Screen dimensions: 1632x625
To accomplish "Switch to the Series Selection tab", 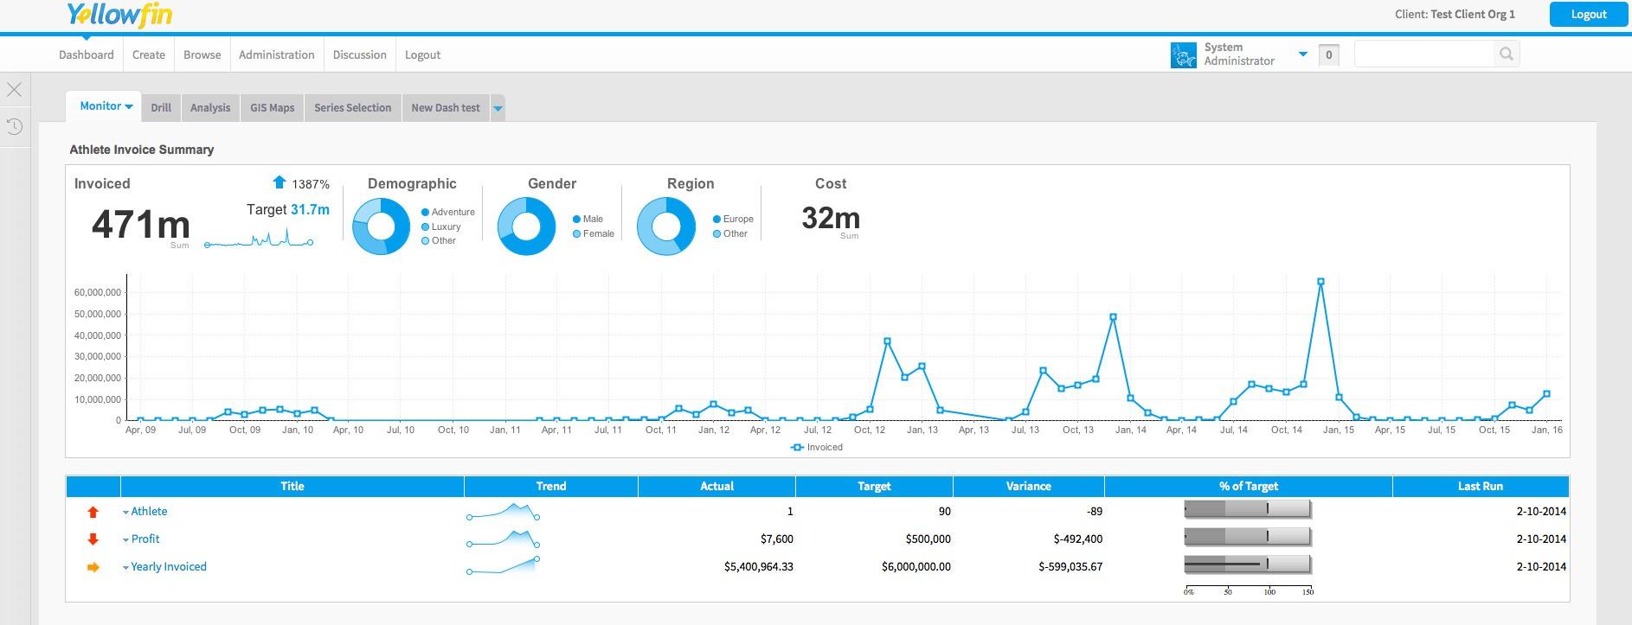I will pyautogui.click(x=353, y=108).
